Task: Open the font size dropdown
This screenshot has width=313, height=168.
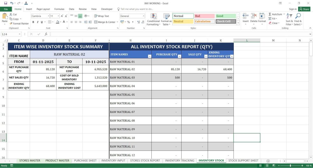Action: pyautogui.click(x=58, y=16)
